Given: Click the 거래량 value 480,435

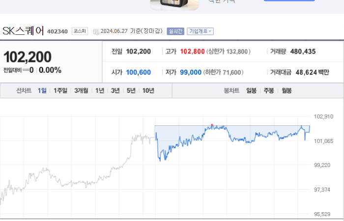Looking at the screenshot, I should click(303, 52).
